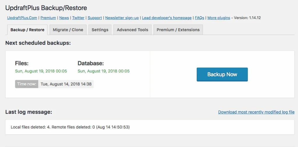Click the 'UpdraftPlus Backup/Restore' page title
The height and width of the screenshot is (147, 298).
click(46, 8)
